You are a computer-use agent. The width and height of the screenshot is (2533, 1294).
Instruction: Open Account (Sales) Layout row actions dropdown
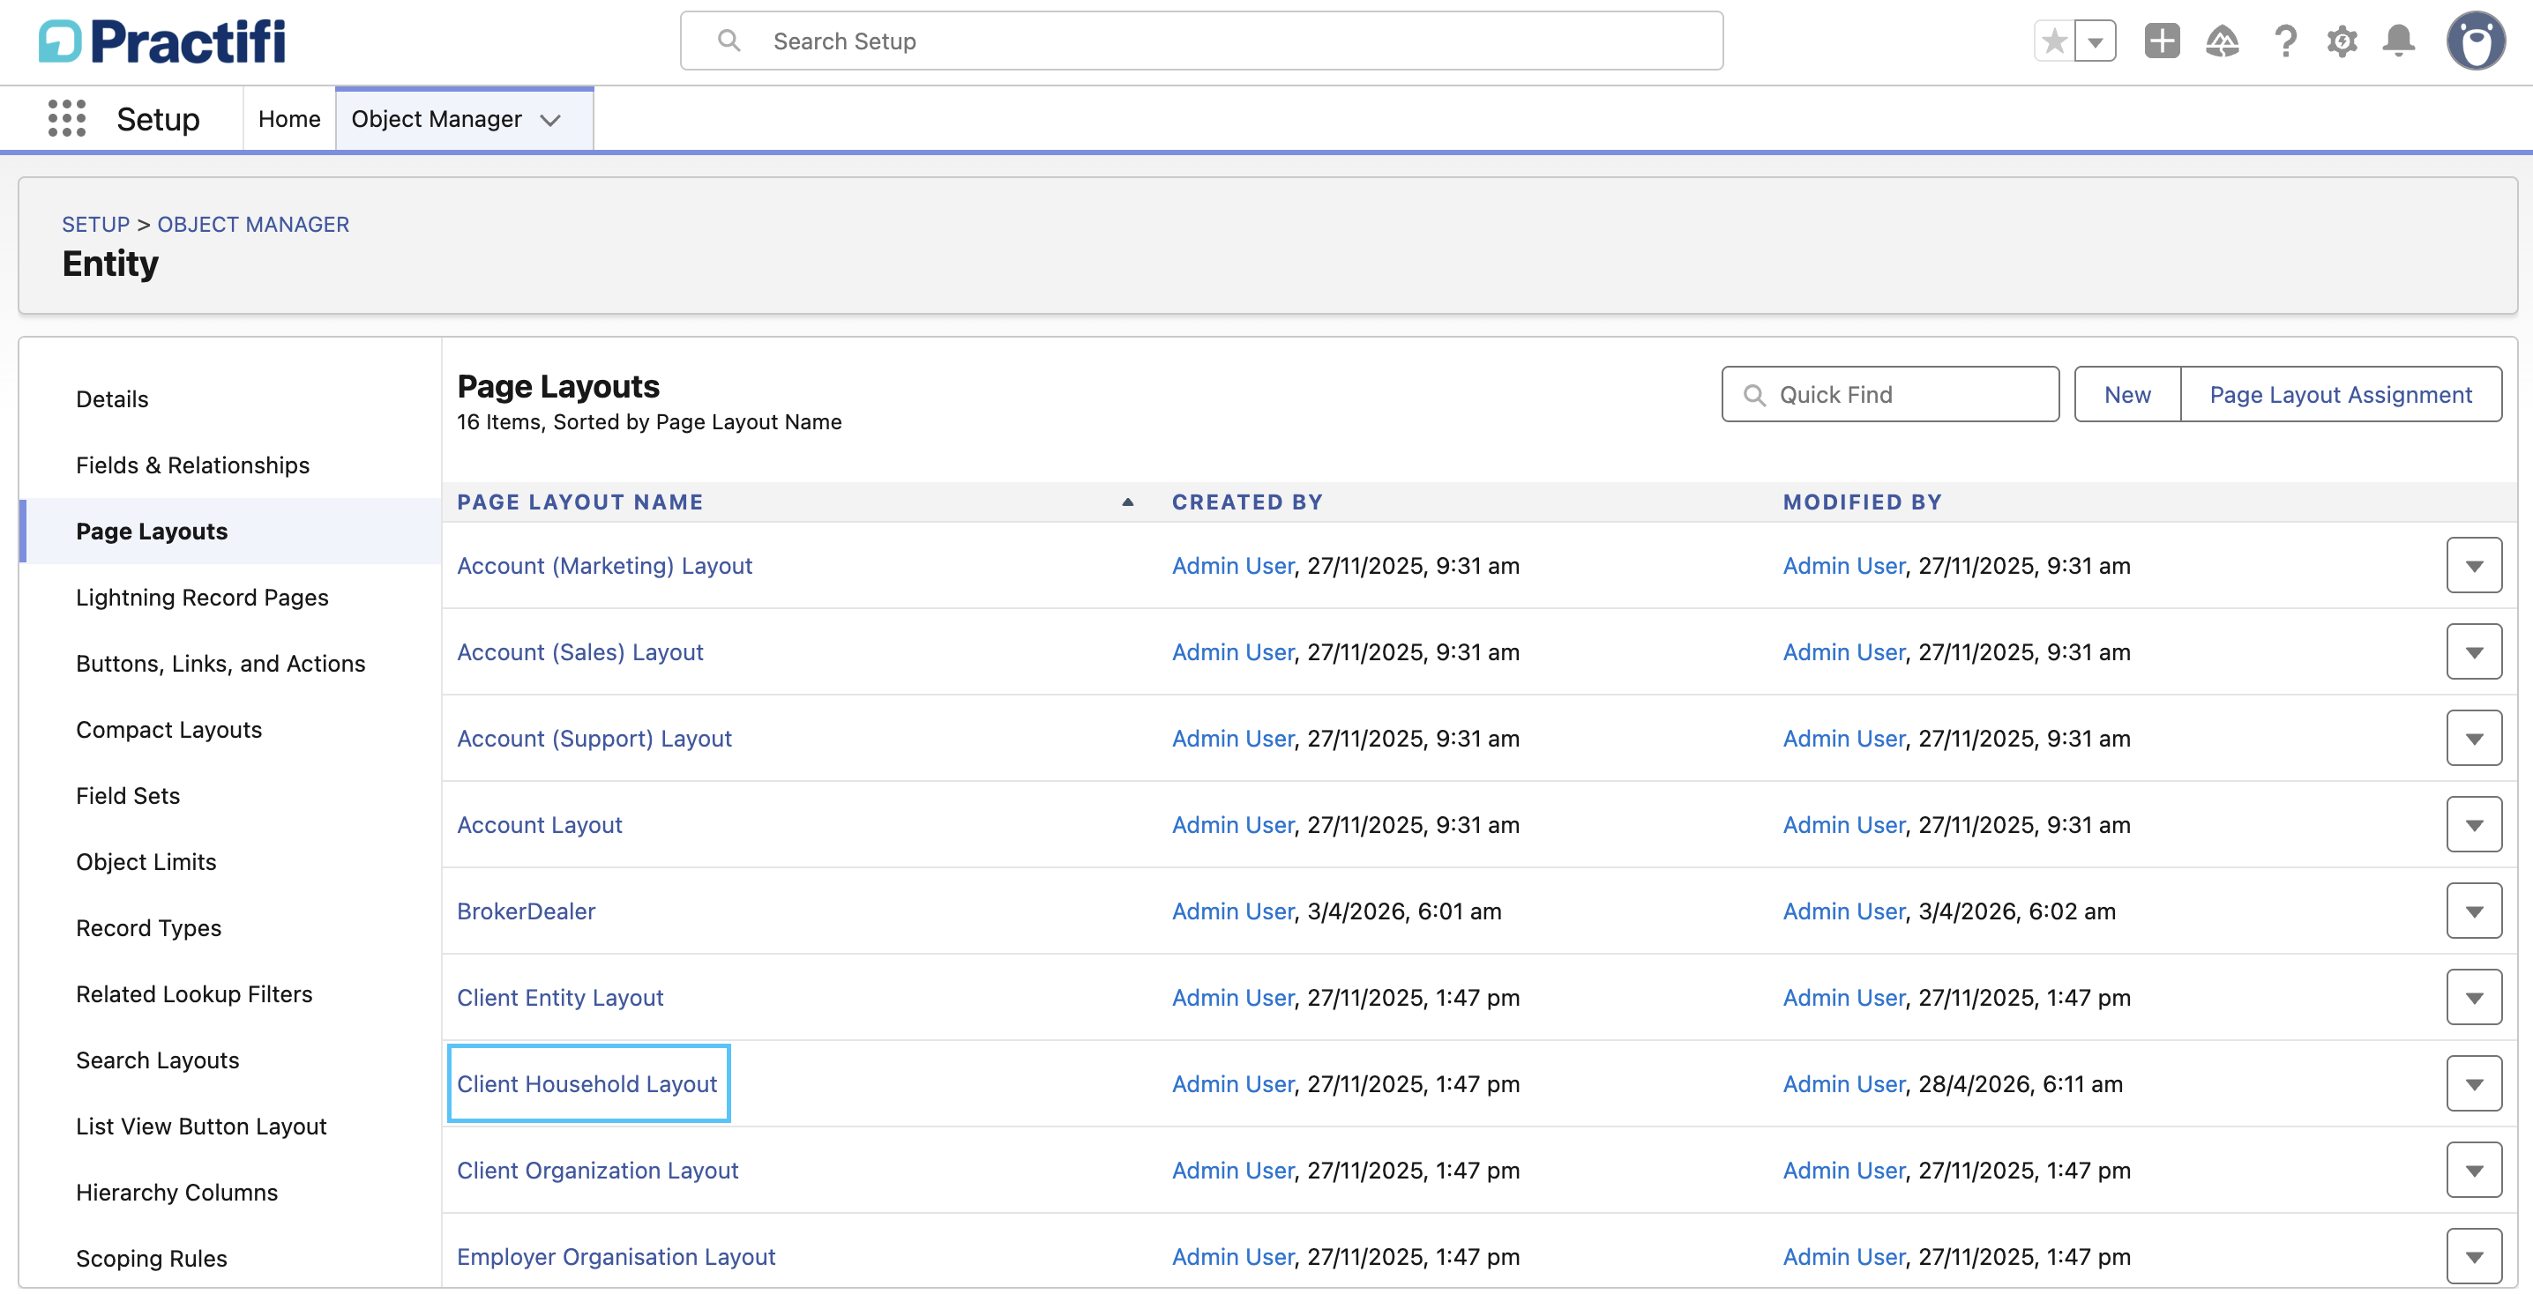click(2474, 651)
